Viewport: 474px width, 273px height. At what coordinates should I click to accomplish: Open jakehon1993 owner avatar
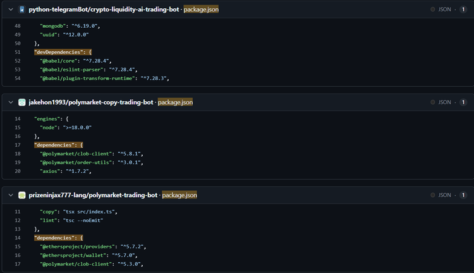click(21, 102)
